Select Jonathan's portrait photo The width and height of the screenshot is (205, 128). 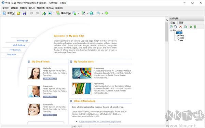(34, 91)
